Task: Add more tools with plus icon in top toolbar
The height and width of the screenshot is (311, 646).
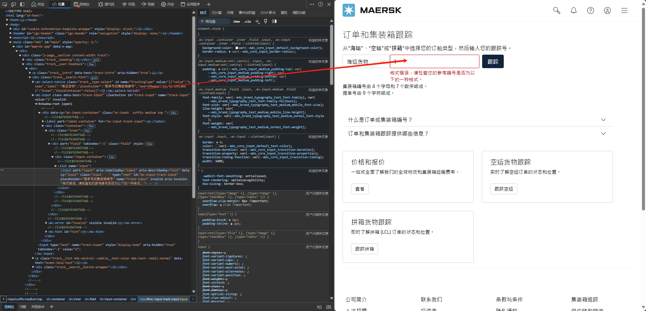Action: pos(209,4)
